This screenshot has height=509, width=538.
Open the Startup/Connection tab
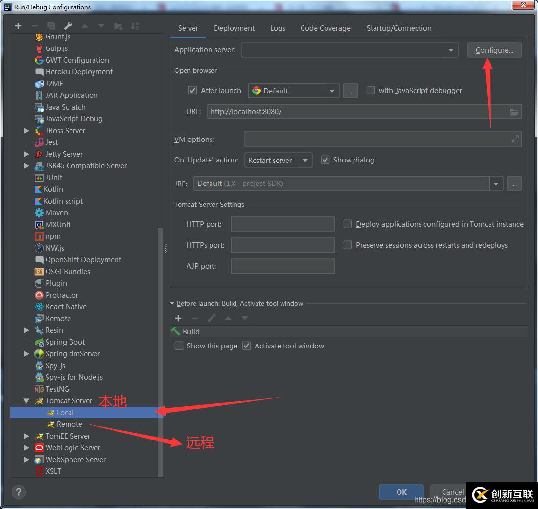(x=398, y=28)
